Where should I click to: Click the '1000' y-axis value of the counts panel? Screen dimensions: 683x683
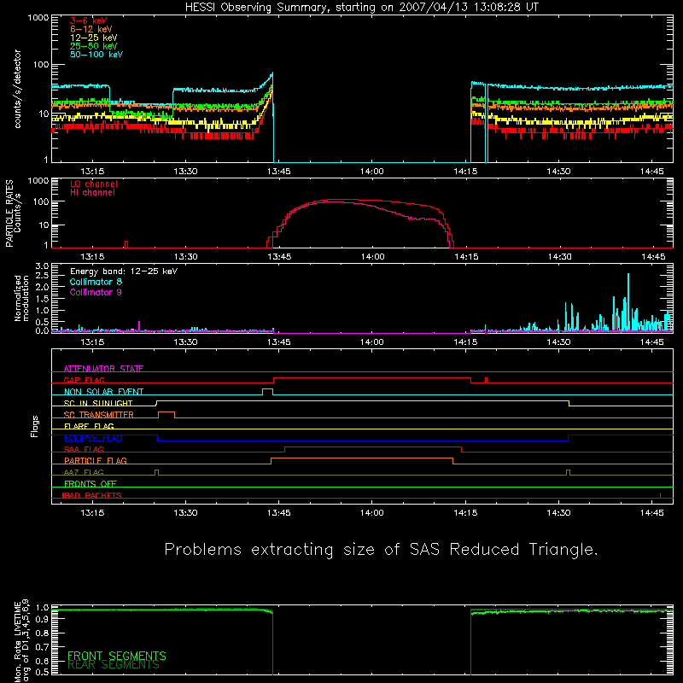[x=38, y=18]
